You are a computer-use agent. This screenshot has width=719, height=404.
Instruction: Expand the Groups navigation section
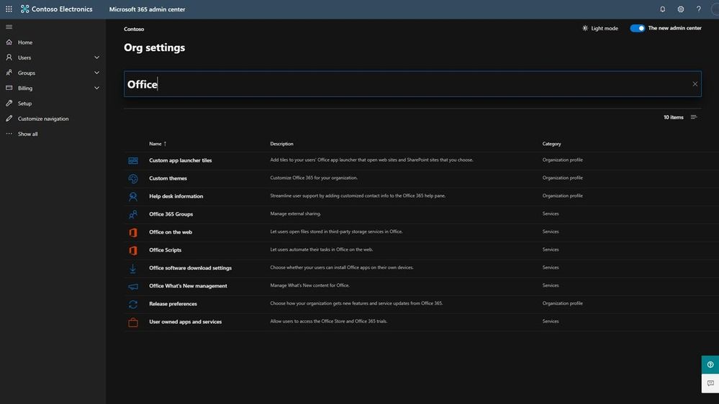tap(96, 73)
